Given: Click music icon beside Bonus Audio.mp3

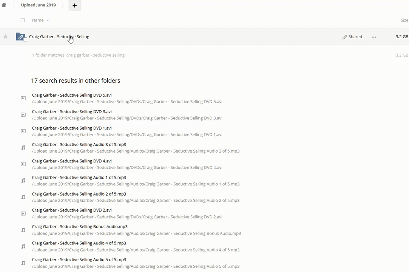Looking at the screenshot, I should click(x=23, y=230).
